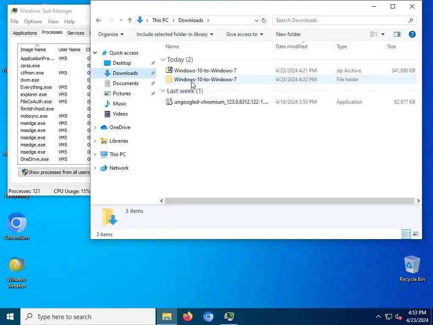Image resolution: width=433 pixels, height=325 pixels.
Task: Collapse the Last week group
Action: click(x=163, y=91)
